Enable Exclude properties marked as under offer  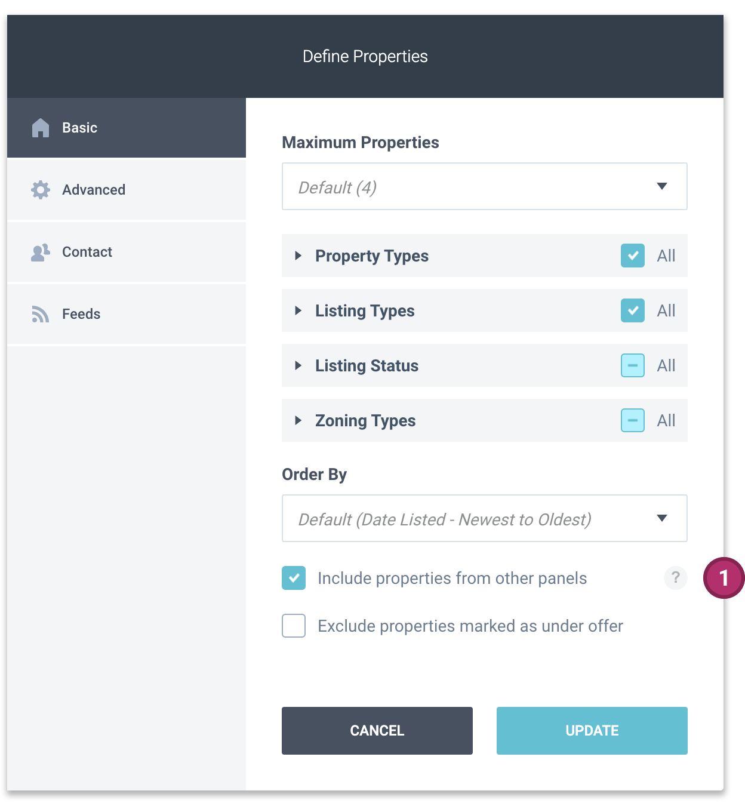[294, 626]
